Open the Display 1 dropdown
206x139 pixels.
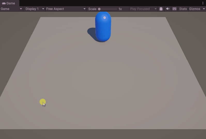pyautogui.click(x=34, y=9)
